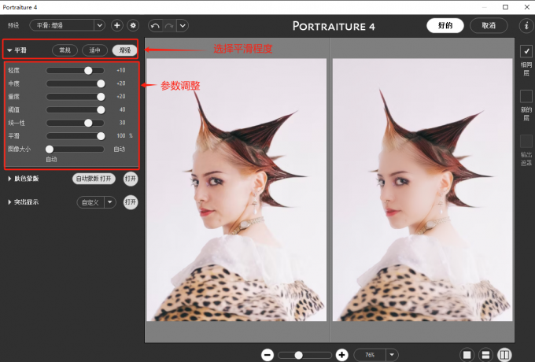Enable the 新的层 checkbox
Viewport: 535px width, 362px height.
(526, 96)
